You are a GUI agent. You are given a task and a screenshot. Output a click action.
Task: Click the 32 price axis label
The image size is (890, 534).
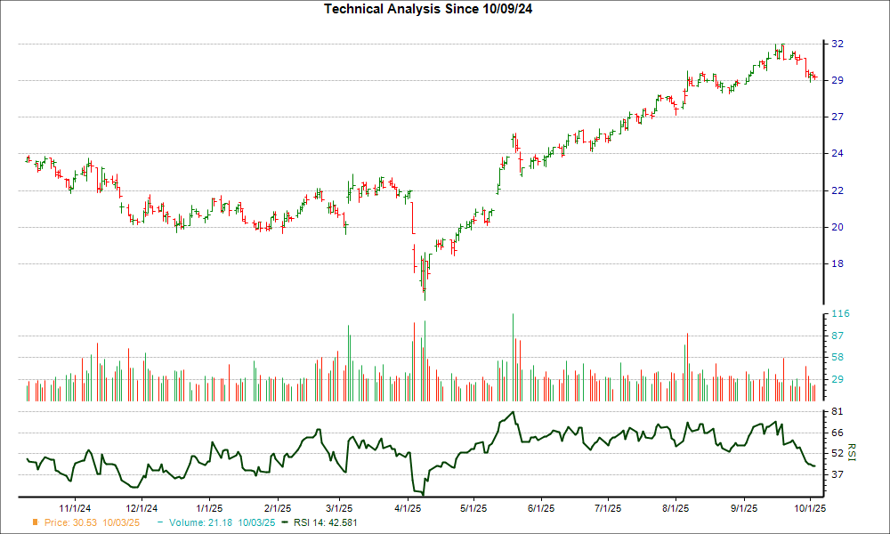coord(837,44)
